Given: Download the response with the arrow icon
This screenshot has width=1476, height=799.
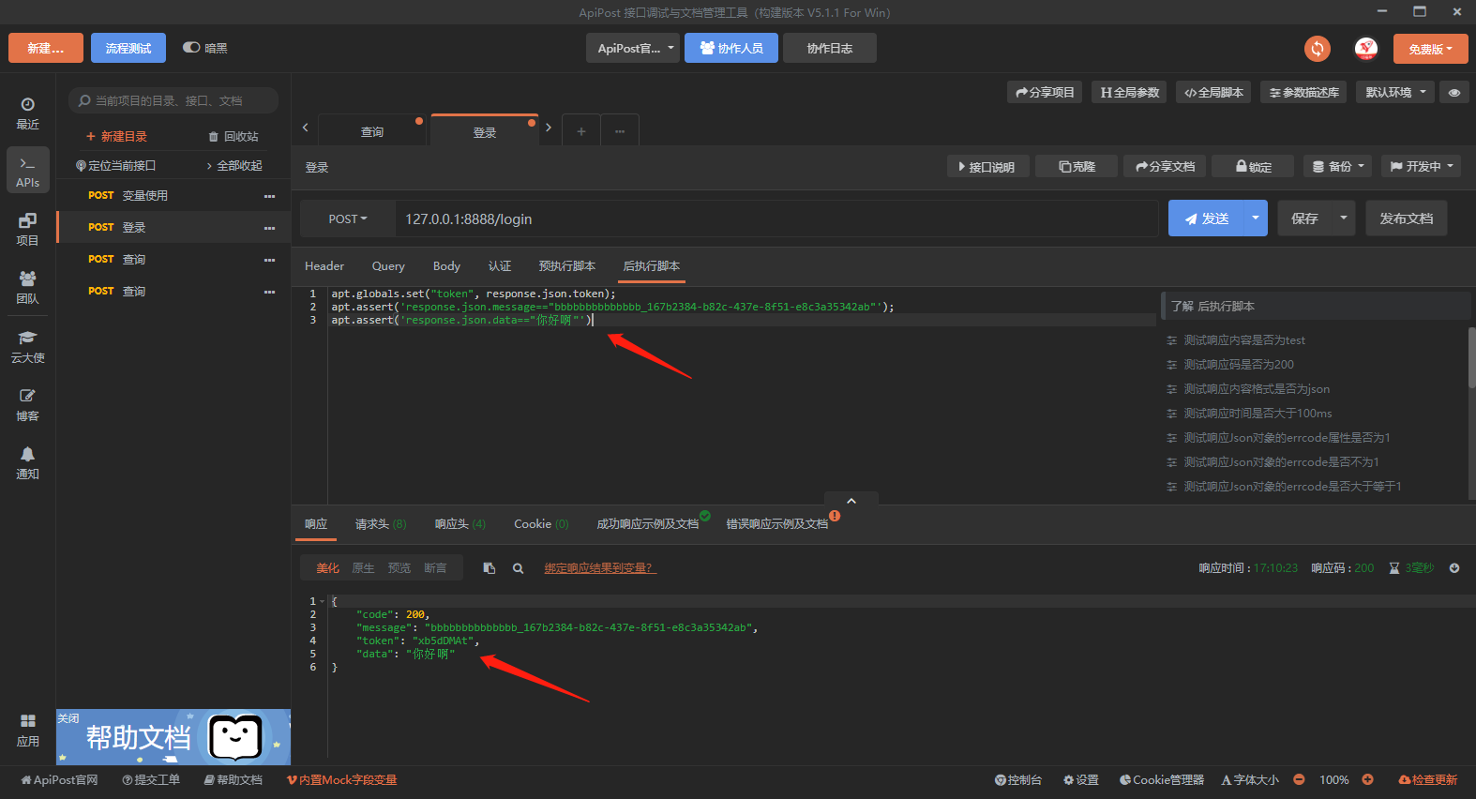Looking at the screenshot, I should click(1454, 568).
